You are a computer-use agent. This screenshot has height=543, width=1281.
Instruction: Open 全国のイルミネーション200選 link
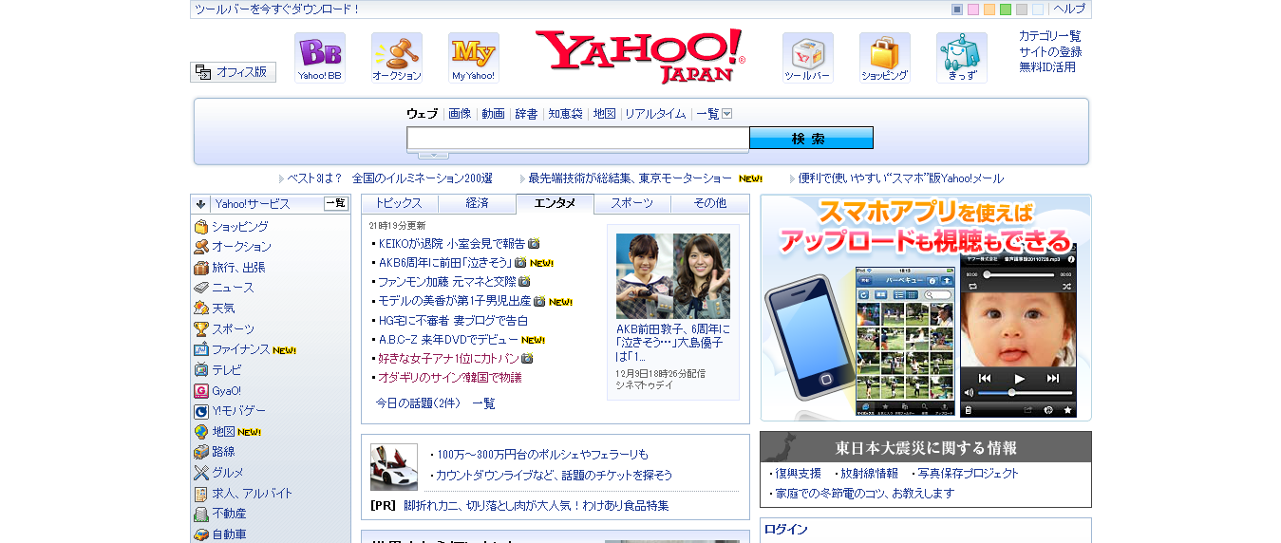(x=422, y=178)
